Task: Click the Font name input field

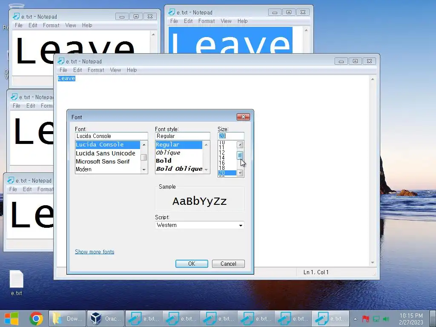Action: [111, 136]
